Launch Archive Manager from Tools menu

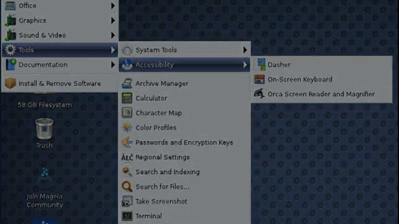pos(185,83)
